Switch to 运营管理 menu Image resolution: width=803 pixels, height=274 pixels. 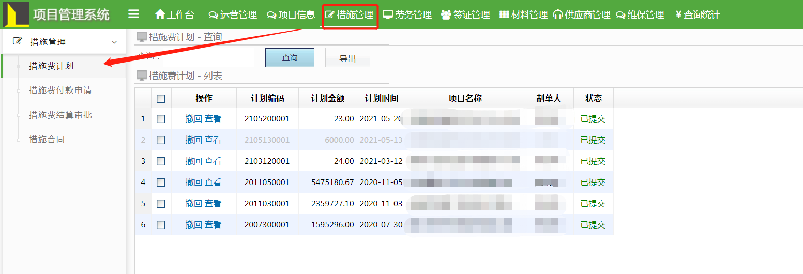233,15
